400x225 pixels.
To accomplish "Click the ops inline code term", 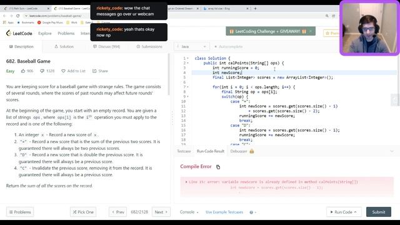I will point(36,117).
